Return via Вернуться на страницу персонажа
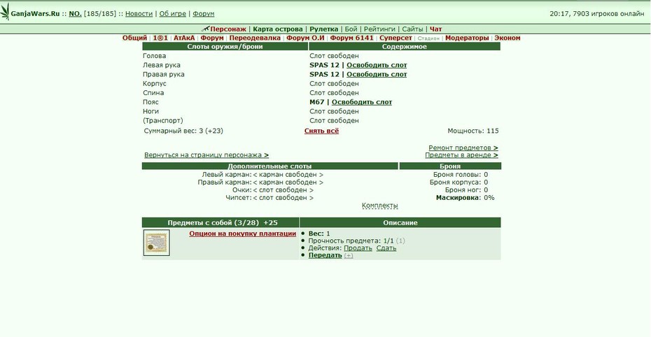 coord(206,155)
